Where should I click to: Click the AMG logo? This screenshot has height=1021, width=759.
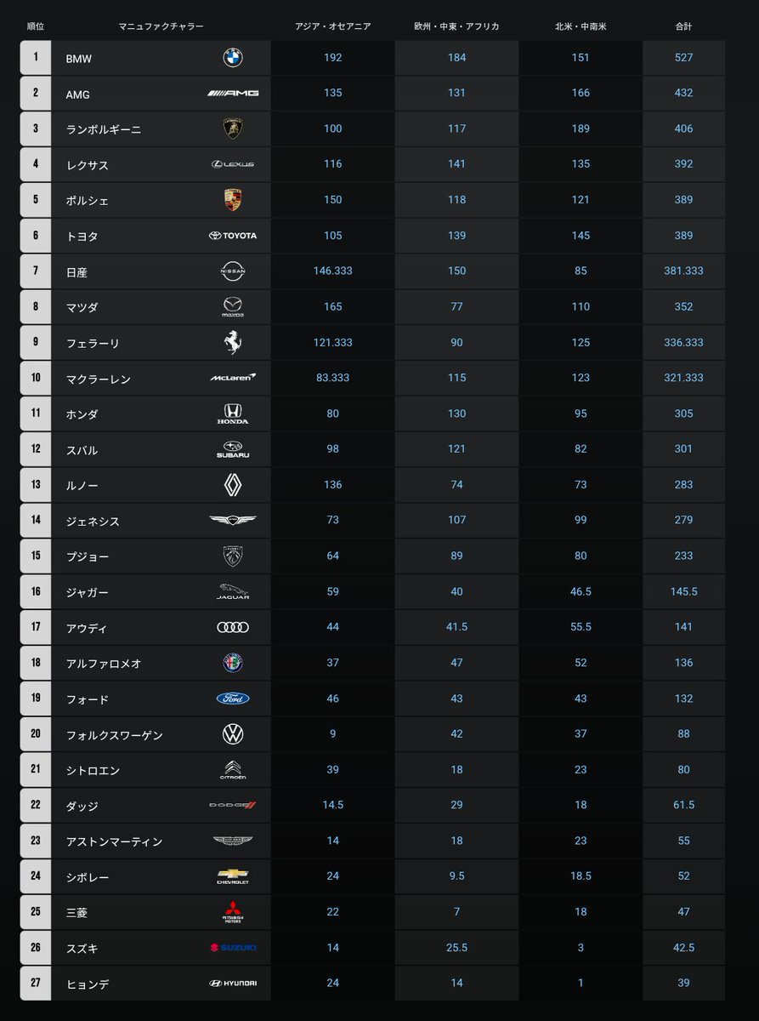[x=233, y=93]
